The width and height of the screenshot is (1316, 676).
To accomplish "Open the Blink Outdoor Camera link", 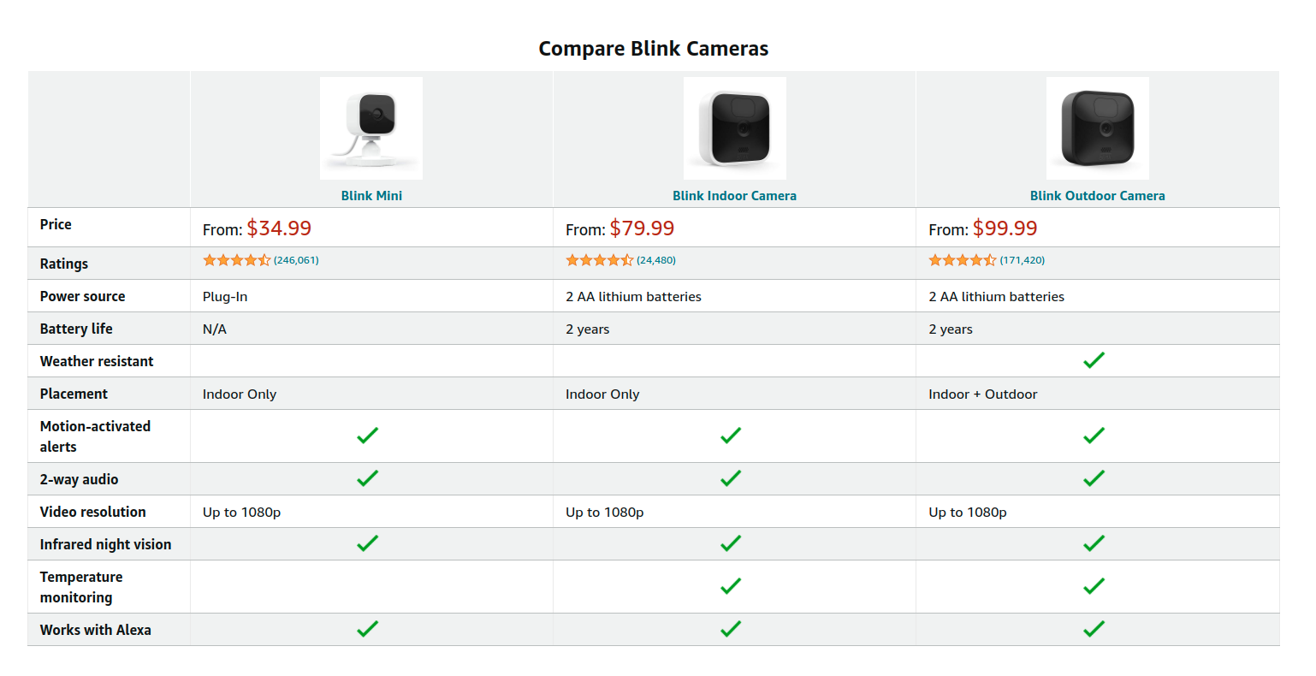I will click(x=1097, y=196).
